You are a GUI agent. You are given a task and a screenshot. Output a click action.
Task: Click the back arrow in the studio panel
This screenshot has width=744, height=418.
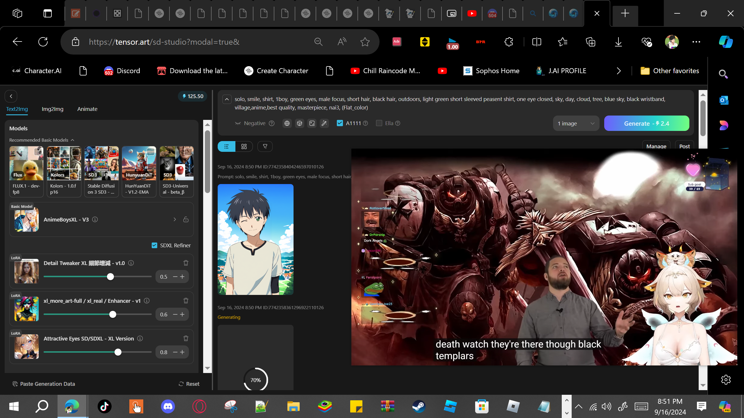pos(11,96)
